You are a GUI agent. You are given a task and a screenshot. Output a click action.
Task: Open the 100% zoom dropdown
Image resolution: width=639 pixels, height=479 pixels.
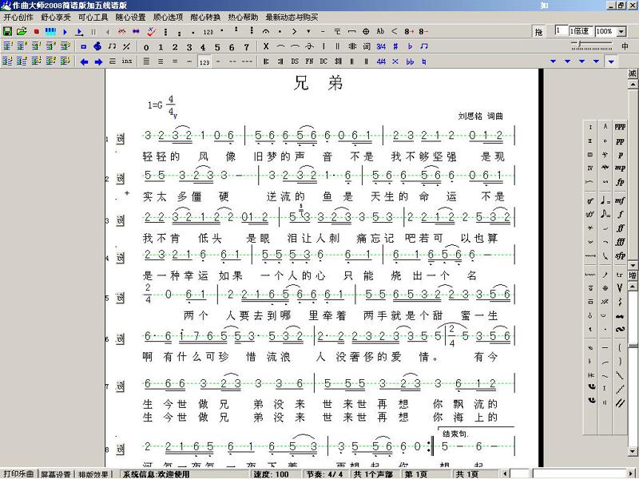pos(621,32)
